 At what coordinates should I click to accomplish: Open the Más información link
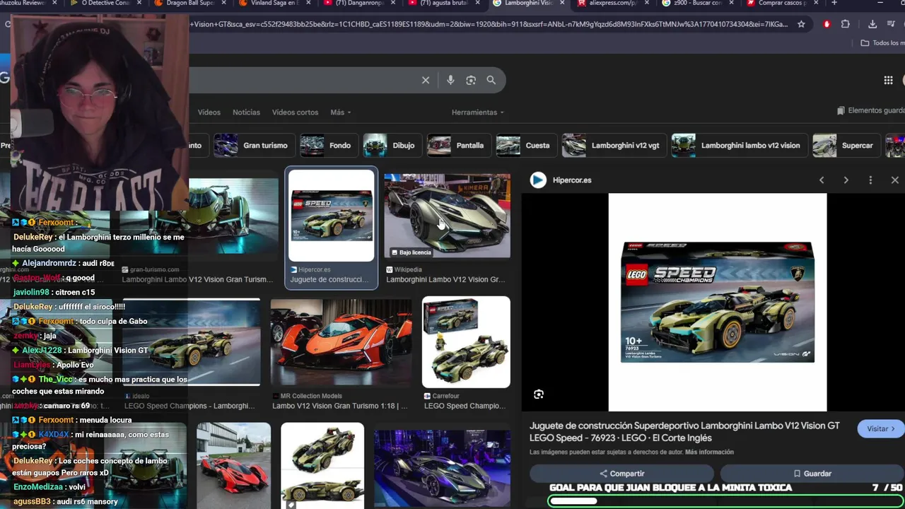pos(709,452)
